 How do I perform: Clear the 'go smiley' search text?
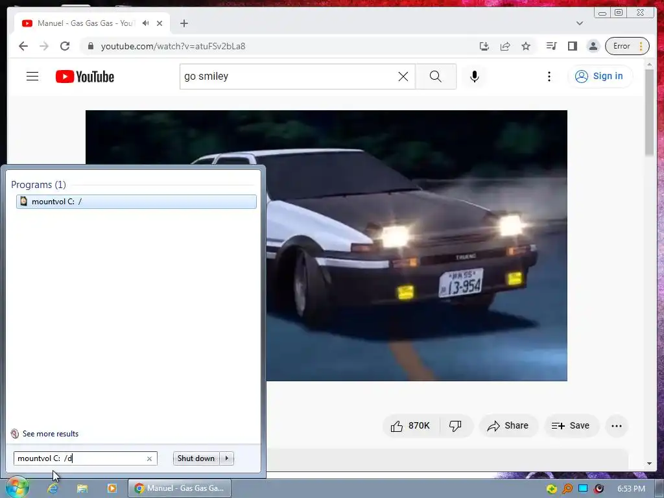coord(403,77)
